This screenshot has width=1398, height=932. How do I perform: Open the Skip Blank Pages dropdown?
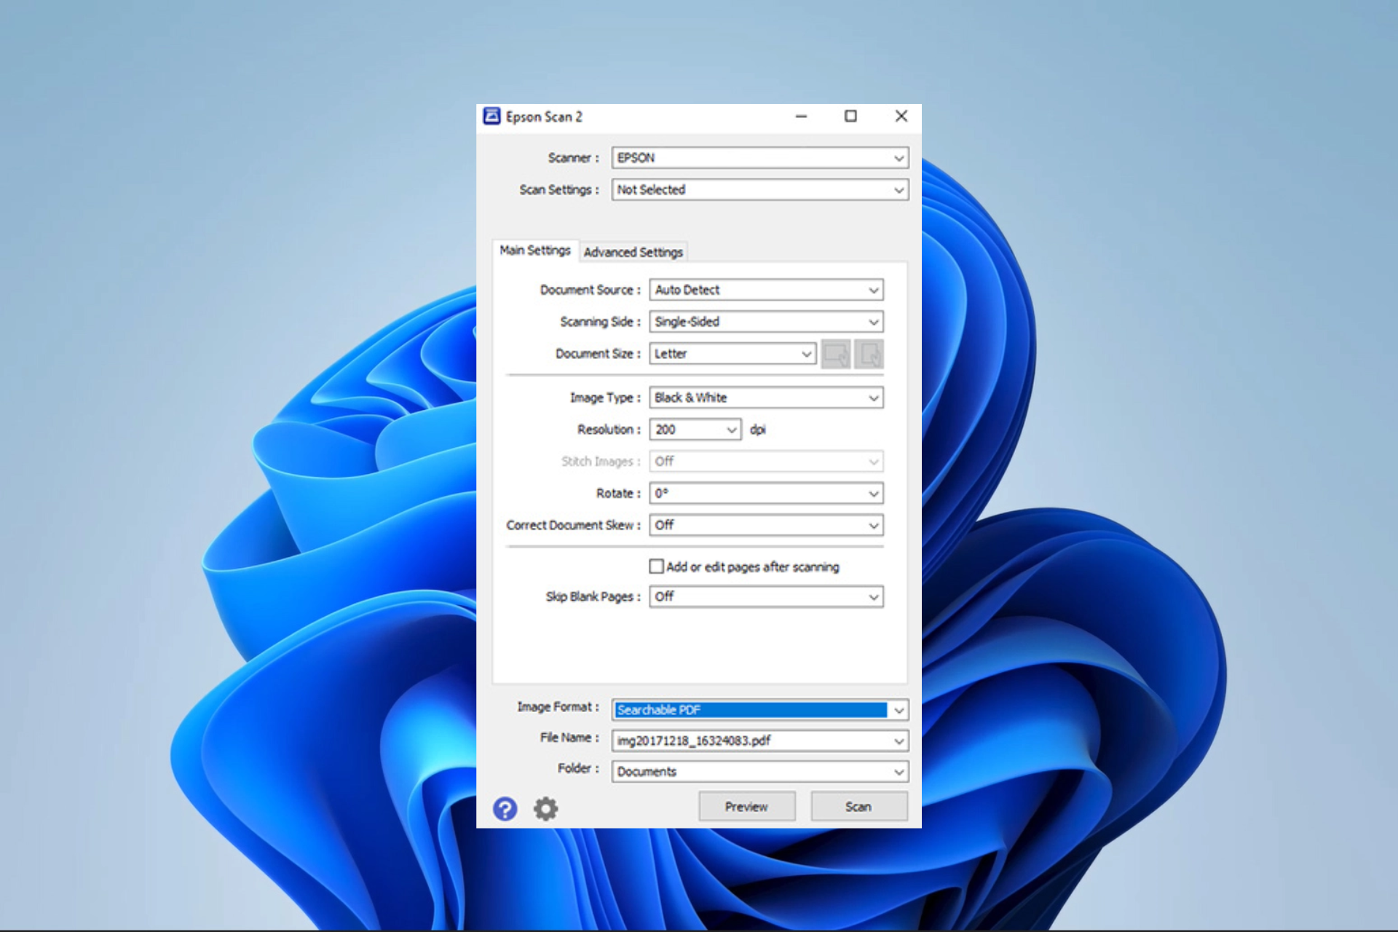pos(766,597)
